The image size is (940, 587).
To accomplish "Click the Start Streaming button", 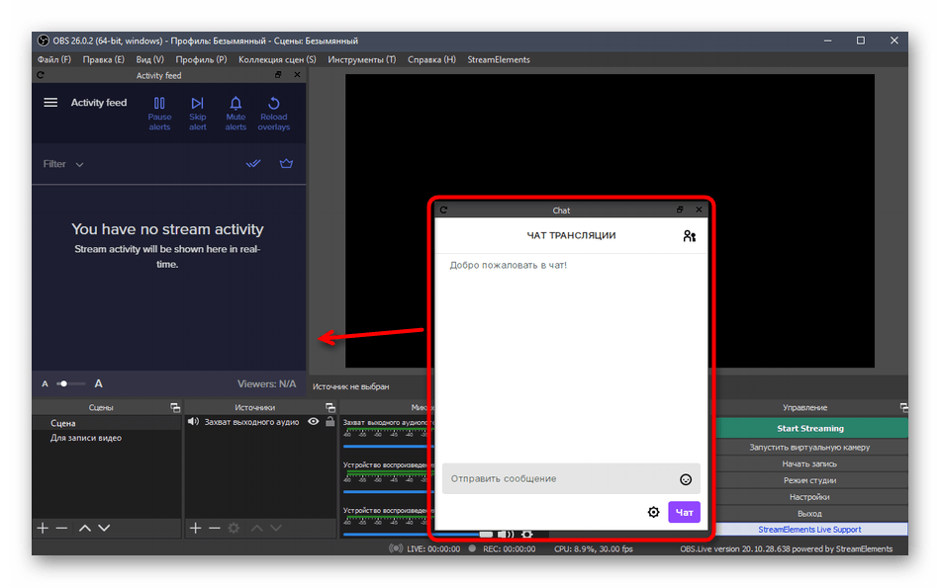I will coord(809,429).
